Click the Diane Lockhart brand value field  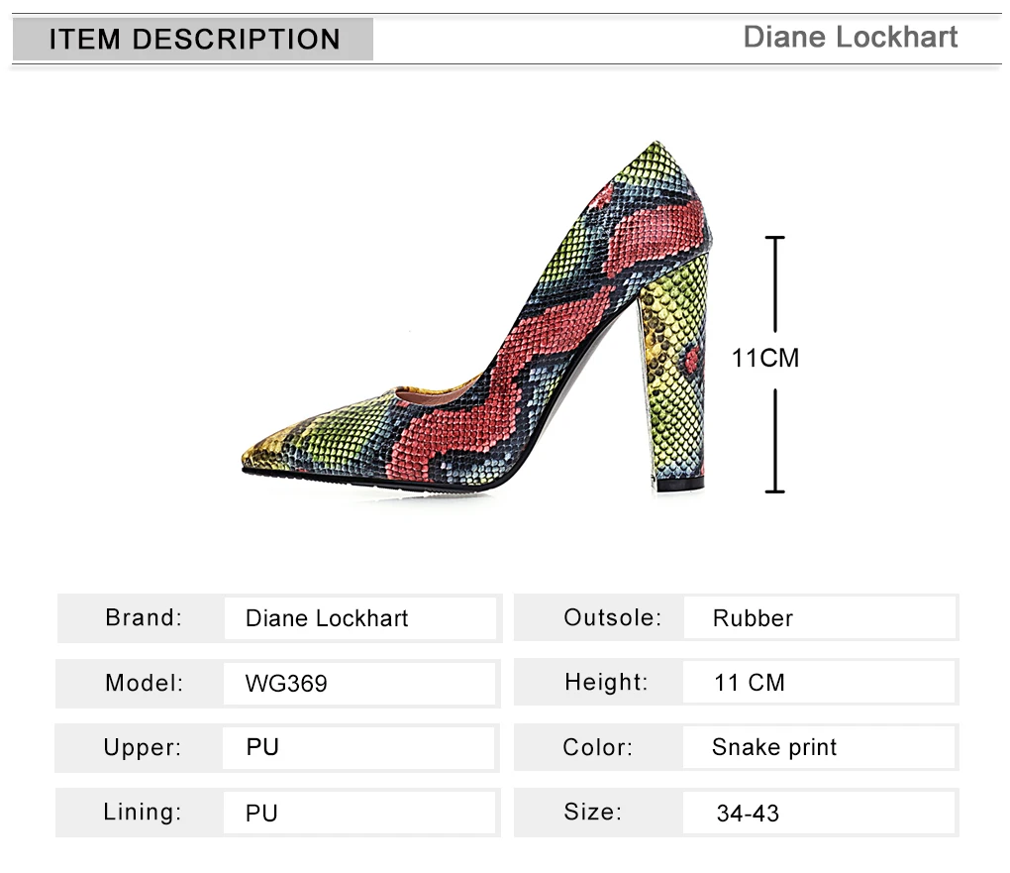(x=359, y=618)
